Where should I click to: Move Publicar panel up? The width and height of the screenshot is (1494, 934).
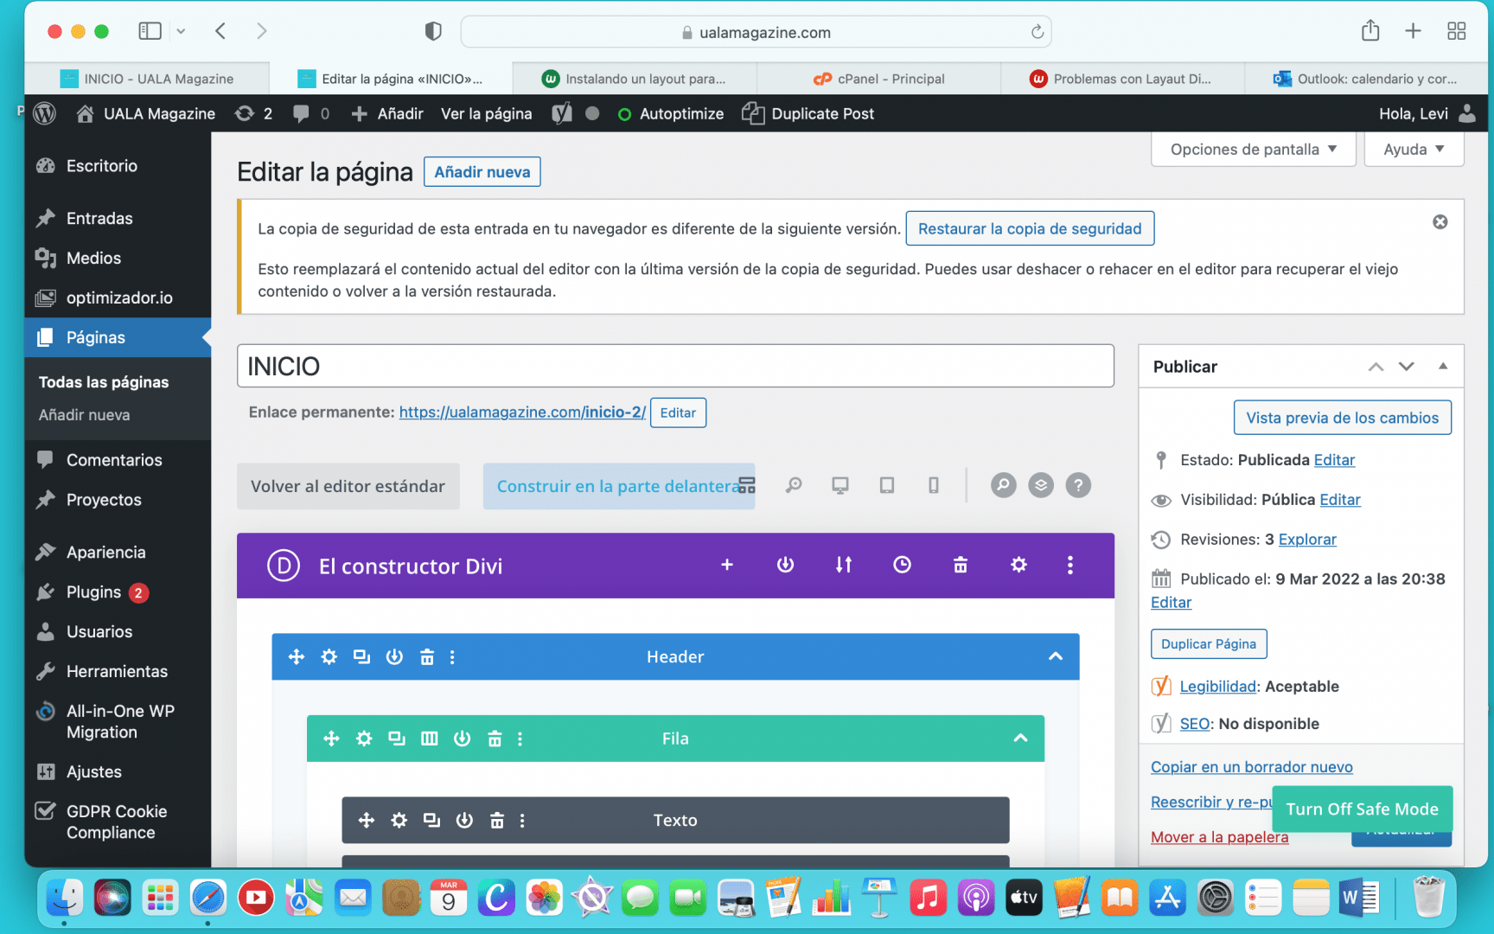click(x=1376, y=367)
